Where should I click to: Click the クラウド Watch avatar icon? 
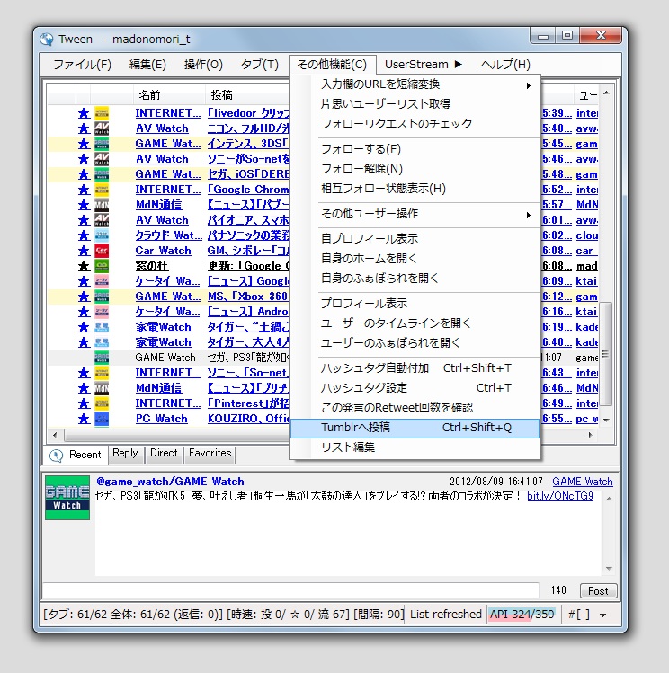click(x=102, y=235)
